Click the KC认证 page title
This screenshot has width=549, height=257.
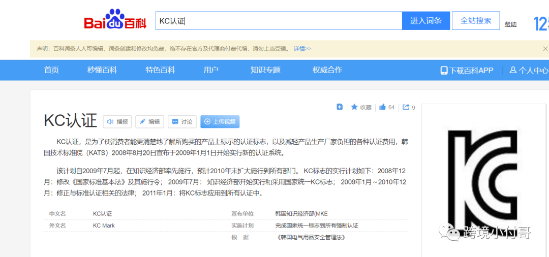click(70, 121)
